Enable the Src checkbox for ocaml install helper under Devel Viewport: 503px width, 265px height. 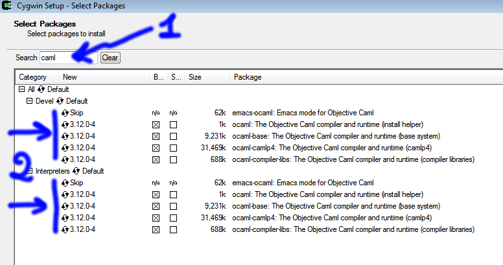[x=173, y=125]
